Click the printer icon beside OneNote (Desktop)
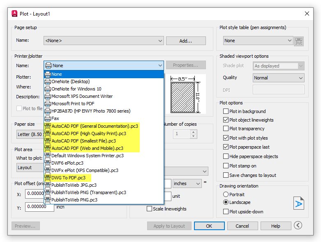This screenshot has width=321, height=242. 48,81
